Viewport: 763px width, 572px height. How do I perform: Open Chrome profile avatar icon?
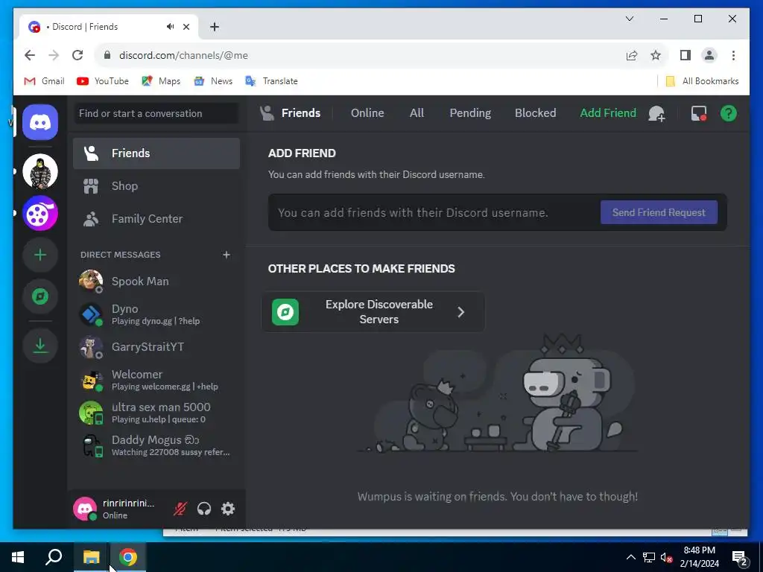tap(709, 55)
